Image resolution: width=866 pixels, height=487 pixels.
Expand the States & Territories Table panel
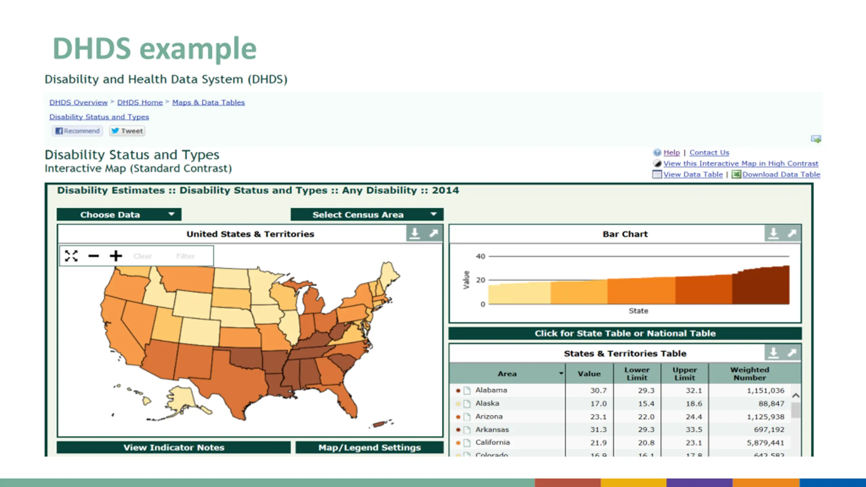792,353
